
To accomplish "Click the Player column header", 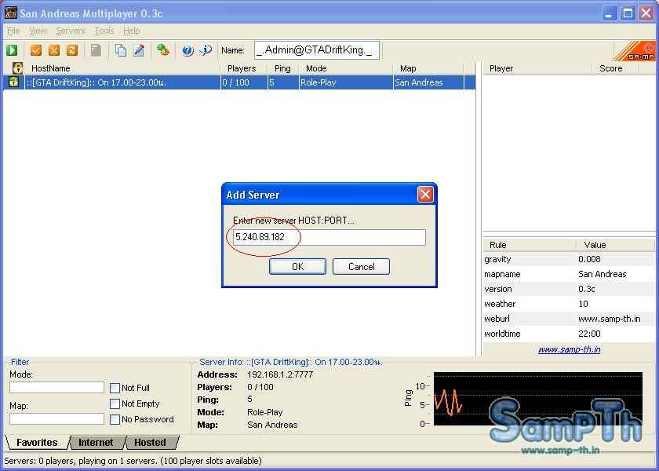I will pos(537,68).
